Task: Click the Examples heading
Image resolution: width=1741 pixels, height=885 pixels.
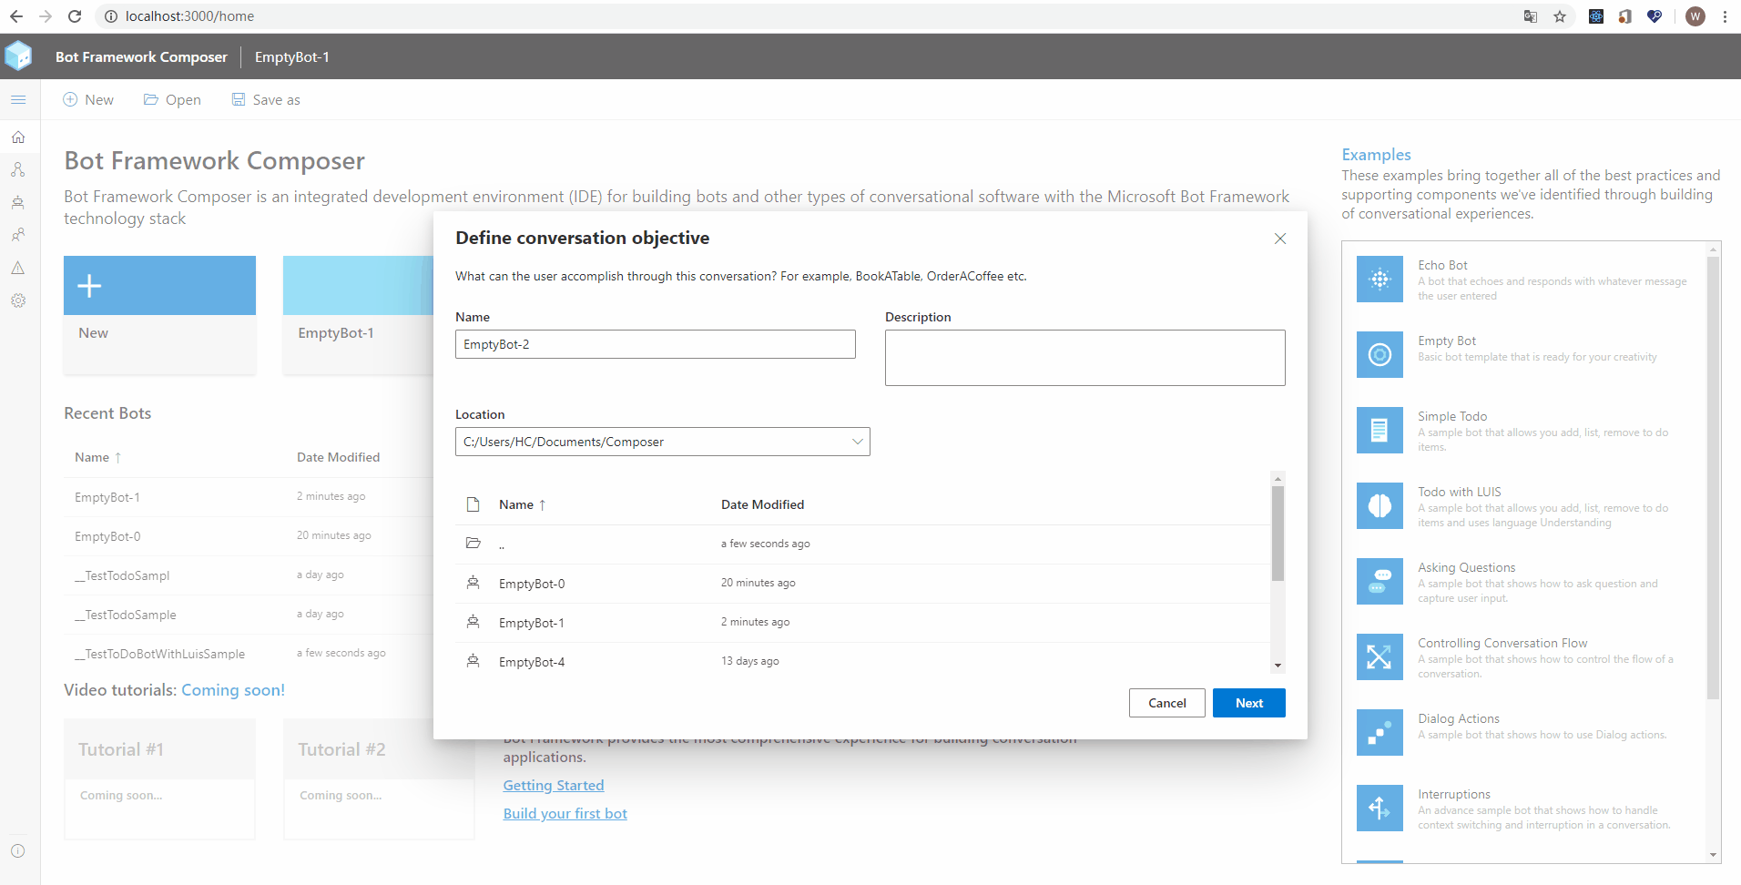Action: 1376,155
